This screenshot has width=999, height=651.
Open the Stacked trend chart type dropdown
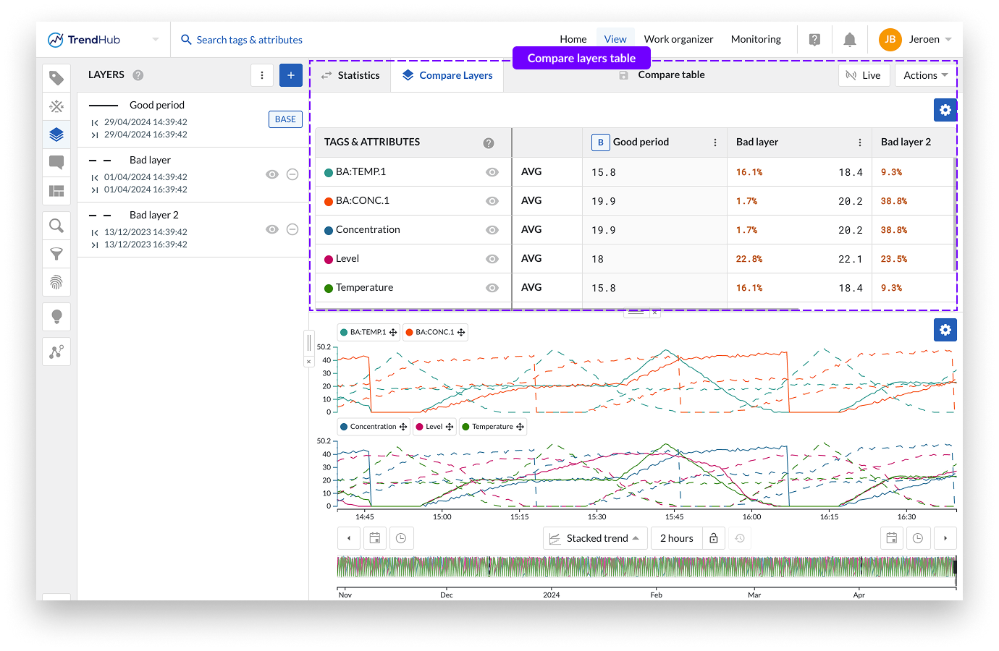595,538
